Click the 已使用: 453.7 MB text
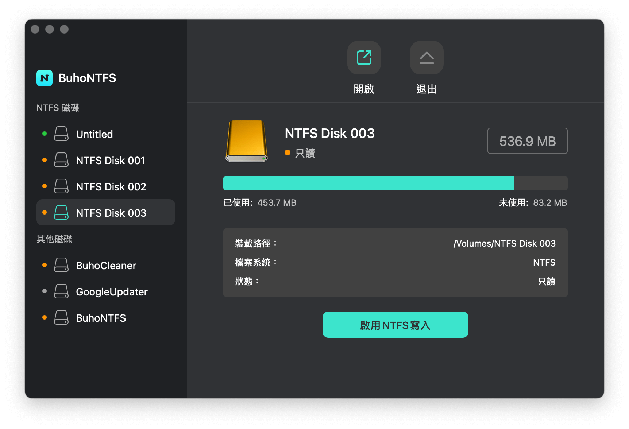Image resolution: width=629 pixels, height=429 pixels. (x=260, y=203)
